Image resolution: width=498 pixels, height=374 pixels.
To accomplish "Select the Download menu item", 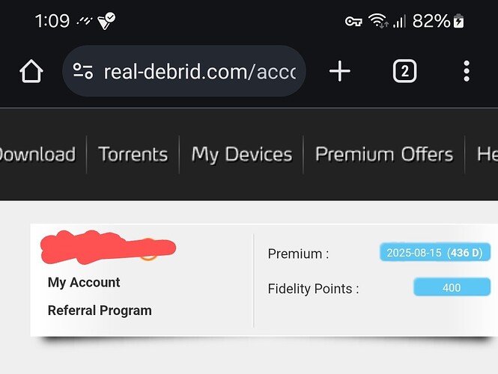I will (x=37, y=155).
